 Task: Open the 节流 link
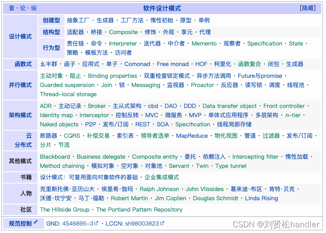(64, 145)
